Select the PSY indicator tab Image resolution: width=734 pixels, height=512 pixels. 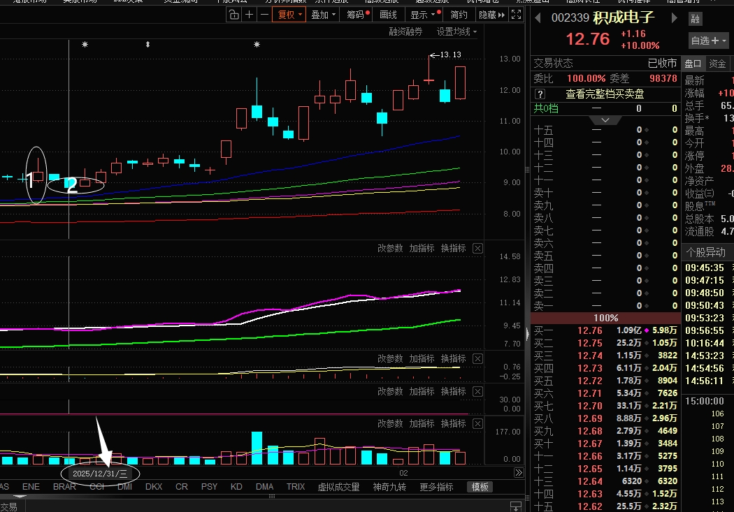(209, 487)
